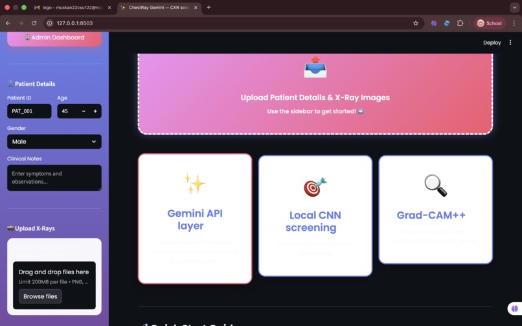Click the drag and drop files area
Image resolution: width=522 pixels, height=326 pixels.
[54, 285]
